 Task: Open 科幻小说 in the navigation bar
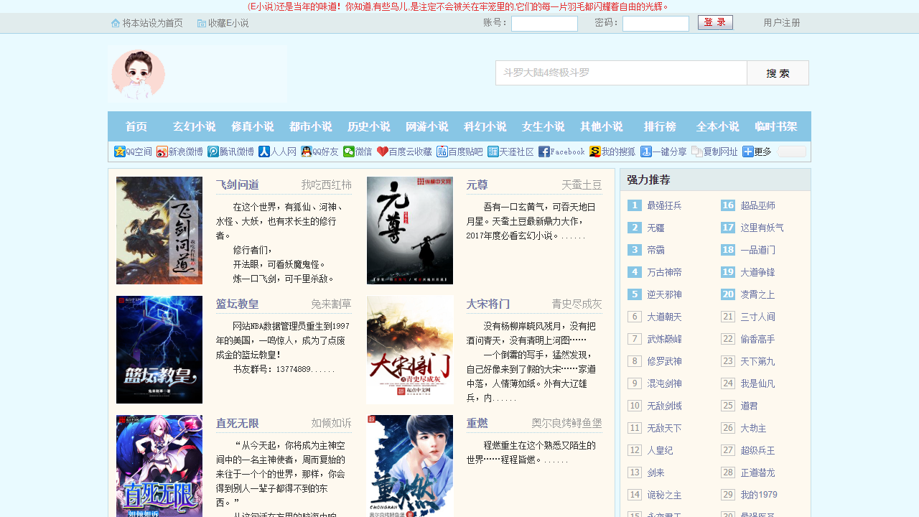pyautogui.click(x=485, y=126)
